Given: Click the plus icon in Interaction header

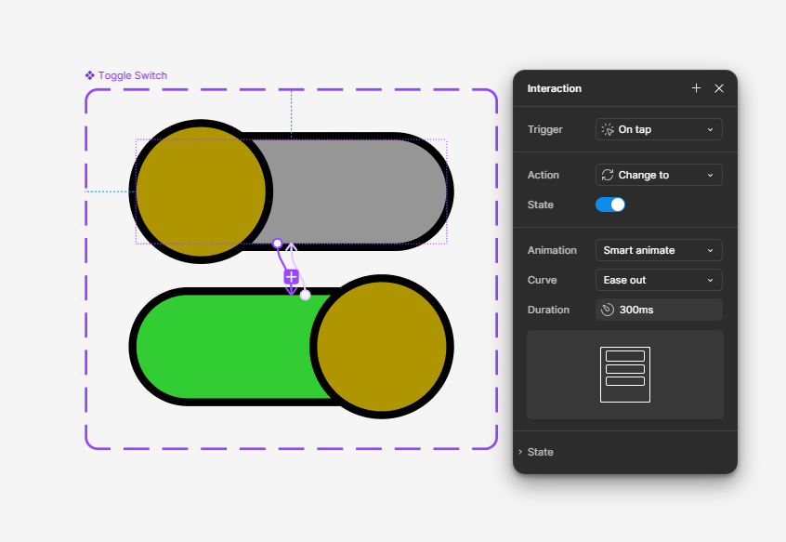Looking at the screenshot, I should [x=697, y=88].
